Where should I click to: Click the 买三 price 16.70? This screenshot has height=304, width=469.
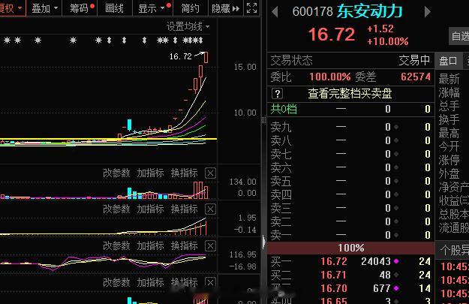[334, 288]
